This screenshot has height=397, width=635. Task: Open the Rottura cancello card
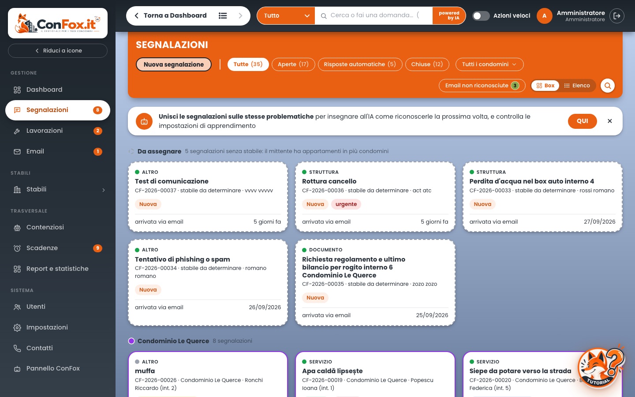click(375, 197)
